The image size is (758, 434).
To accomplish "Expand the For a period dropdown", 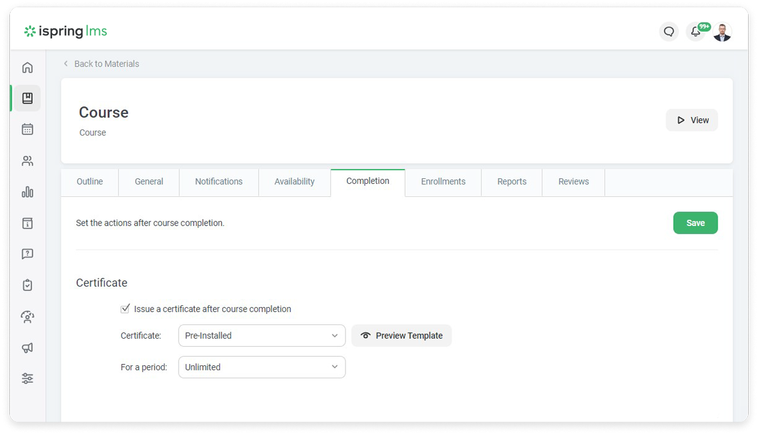I will [x=261, y=367].
